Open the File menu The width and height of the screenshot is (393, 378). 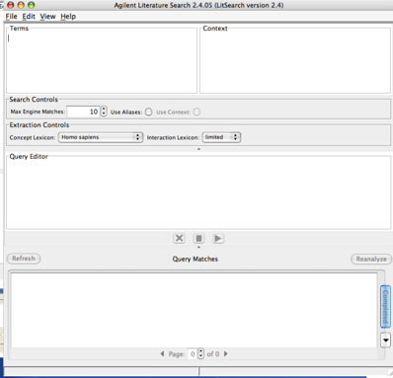[11, 17]
